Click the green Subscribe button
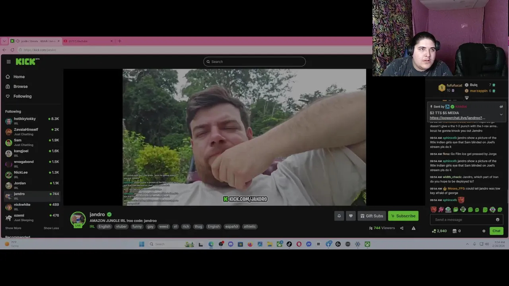 [403, 216]
